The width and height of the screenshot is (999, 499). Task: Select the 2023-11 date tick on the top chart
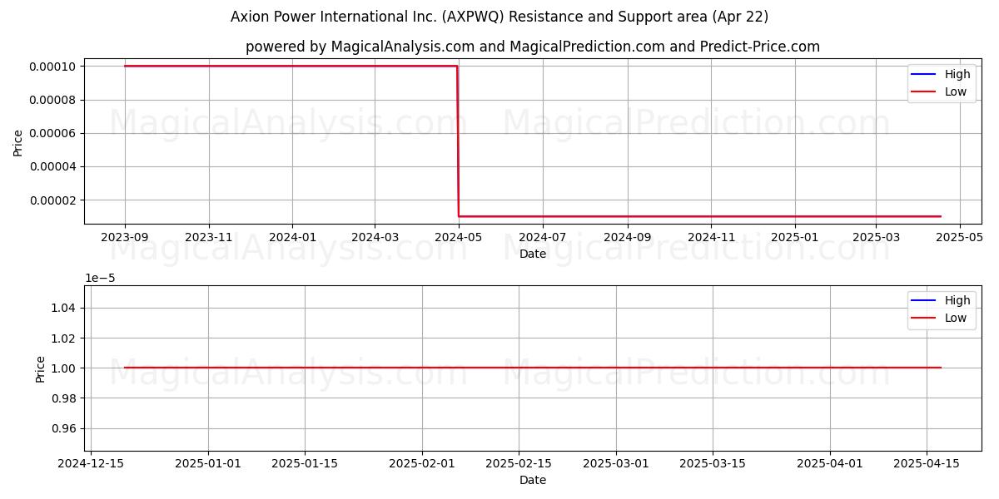pos(209,236)
